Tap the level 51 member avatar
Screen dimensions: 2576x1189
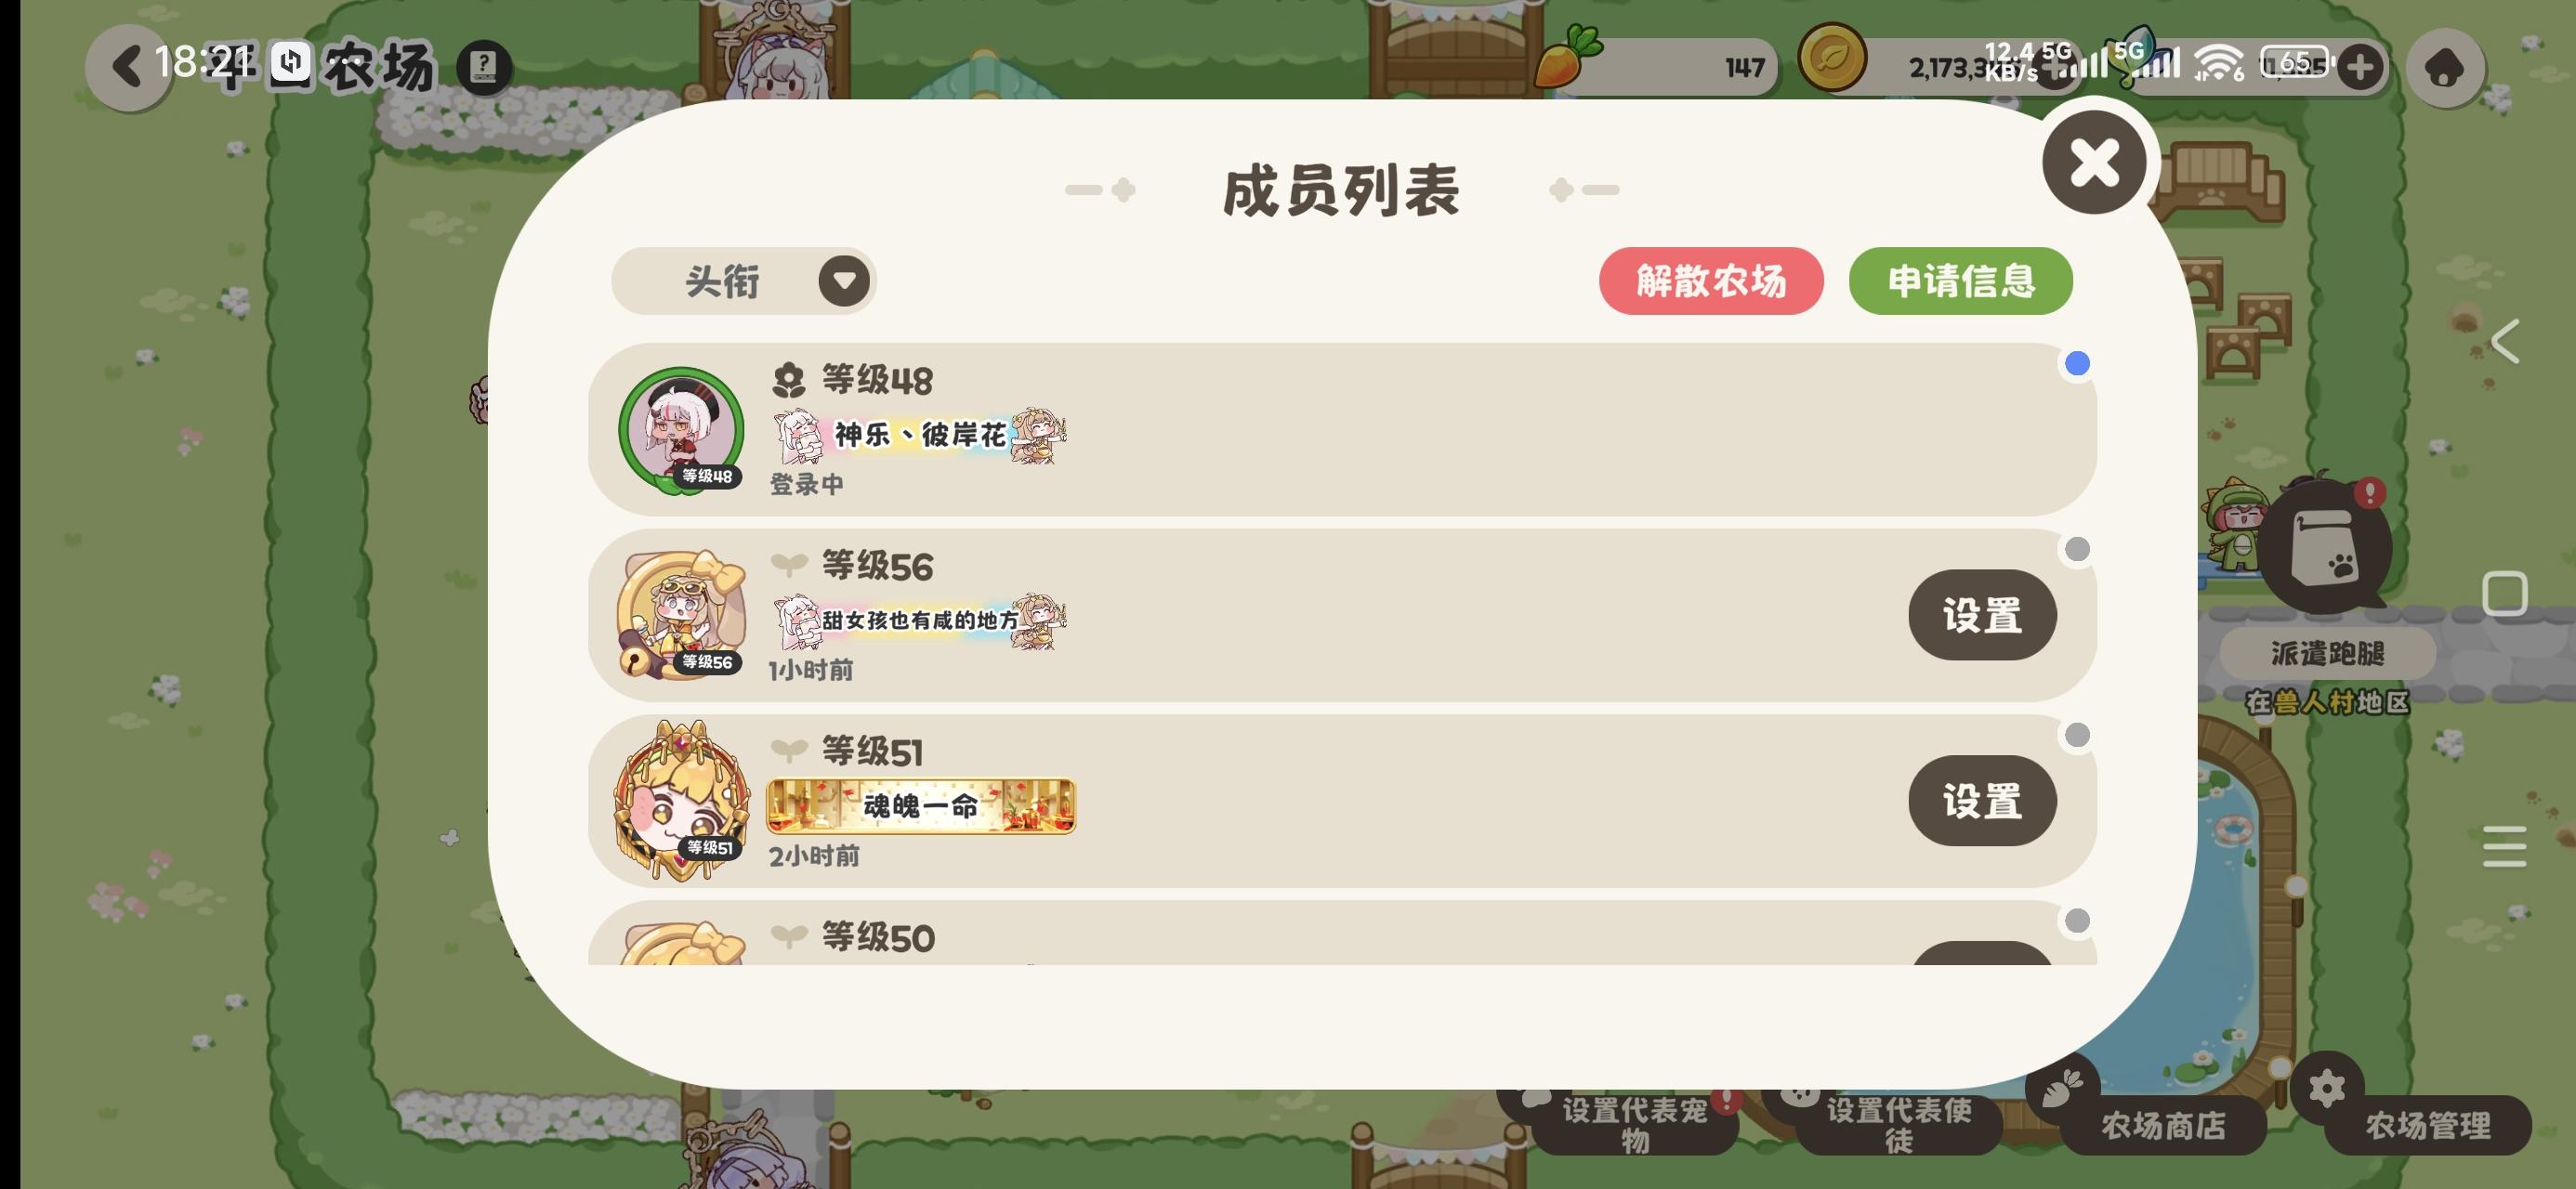point(682,801)
